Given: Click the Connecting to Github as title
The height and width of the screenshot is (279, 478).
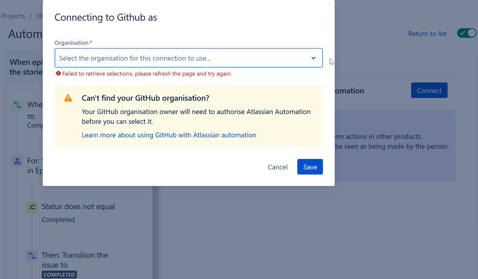Looking at the screenshot, I should pyautogui.click(x=106, y=17).
